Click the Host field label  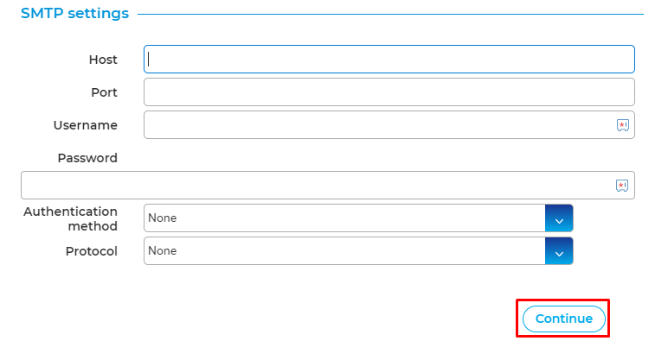point(103,60)
